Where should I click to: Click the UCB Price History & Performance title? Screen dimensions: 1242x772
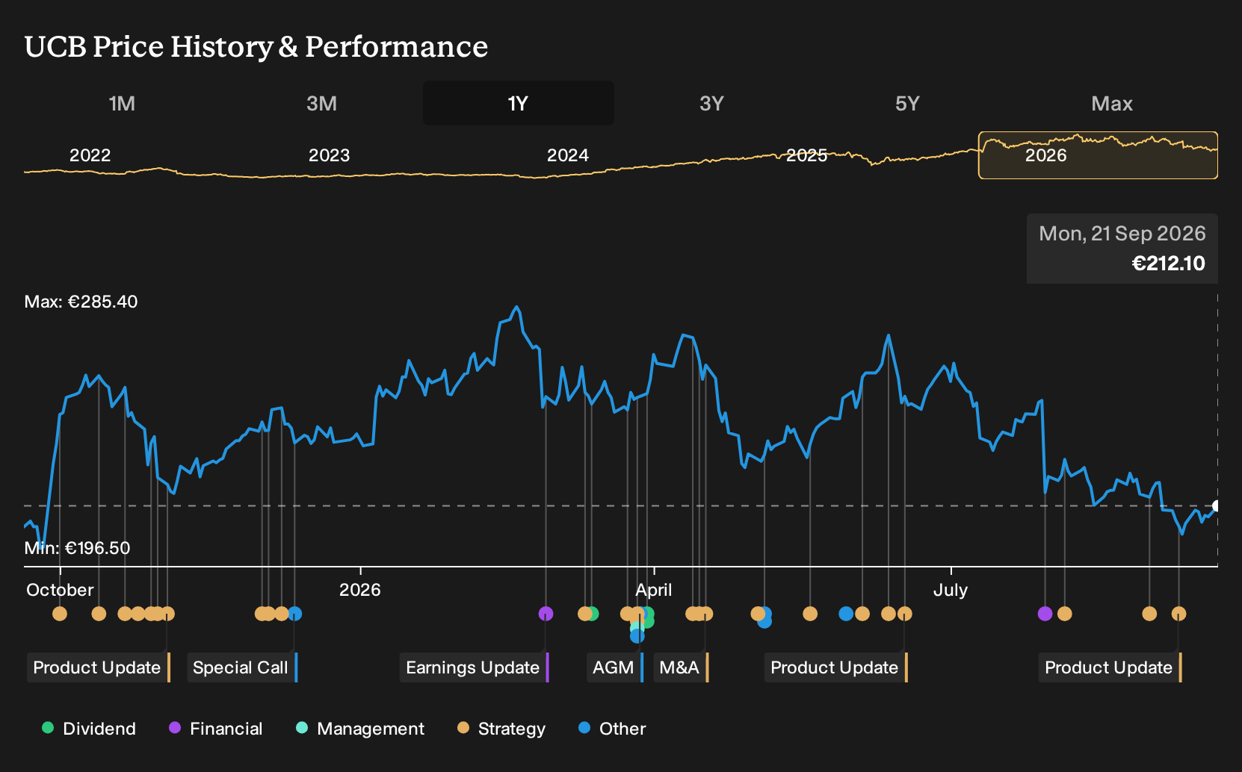click(256, 47)
